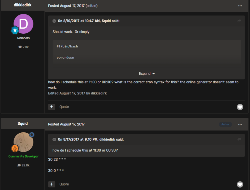
Task: Go to original quoted Squid post arrow
Action: 239,21
